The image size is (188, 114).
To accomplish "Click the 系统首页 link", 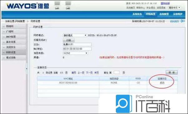I will pos(131,8).
